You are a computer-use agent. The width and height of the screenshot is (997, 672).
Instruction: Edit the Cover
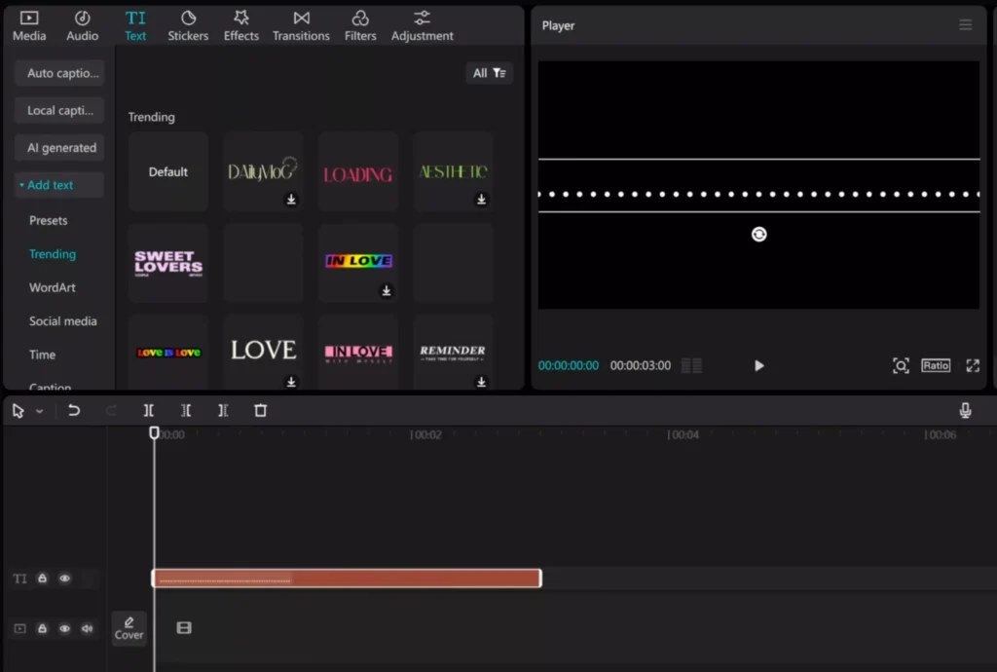[129, 628]
